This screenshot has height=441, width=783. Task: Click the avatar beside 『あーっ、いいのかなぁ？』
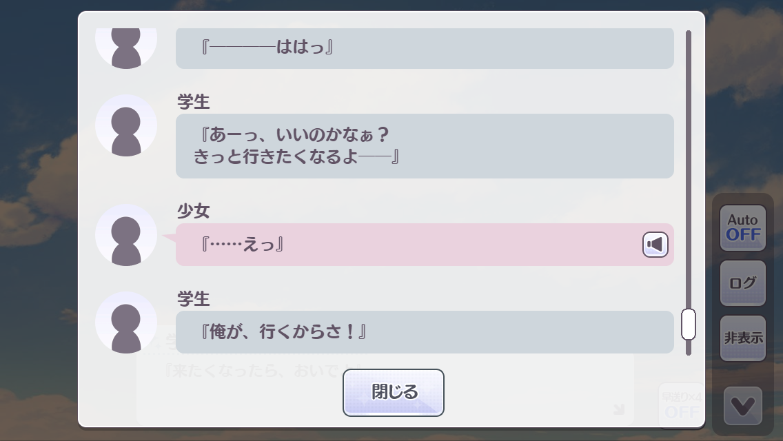(126, 125)
